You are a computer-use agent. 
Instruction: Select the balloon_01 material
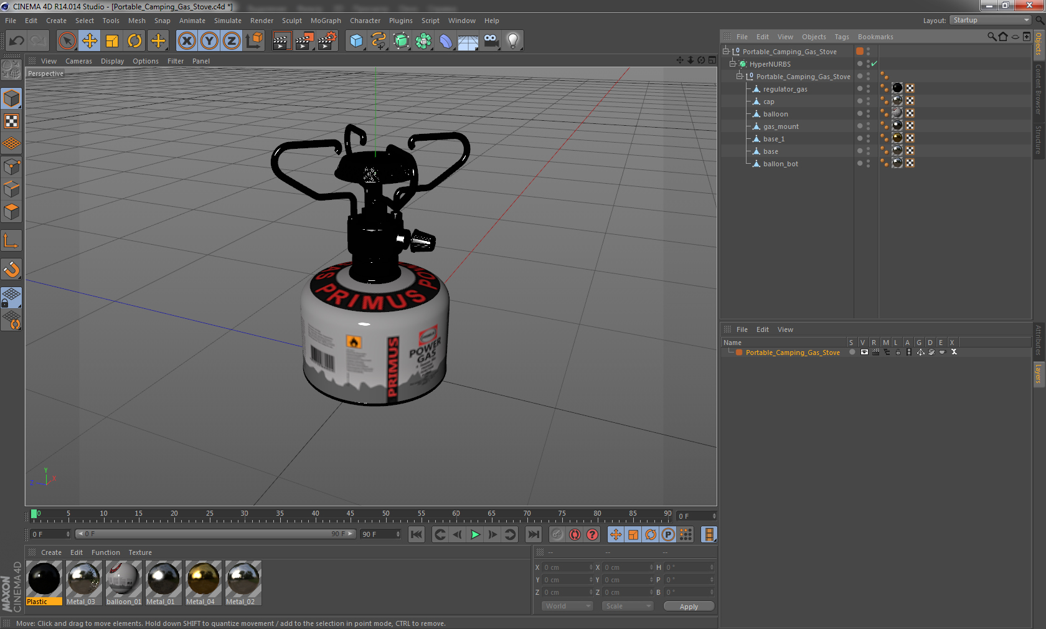[x=124, y=583]
